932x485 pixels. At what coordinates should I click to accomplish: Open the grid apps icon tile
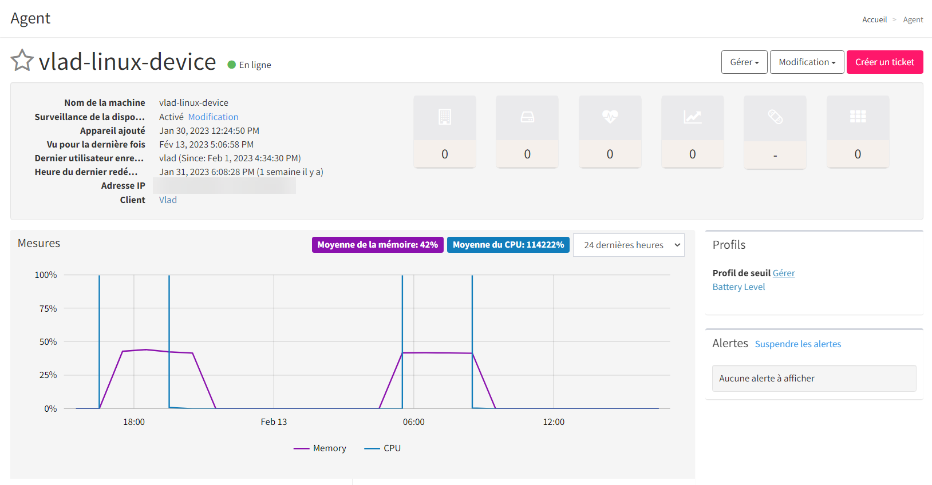click(x=858, y=132)
